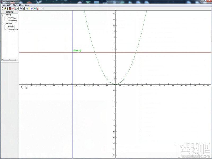The image size is (212, 159).
Task: Click 双击插入新函数 entry in tree
Action: (13, 20)
